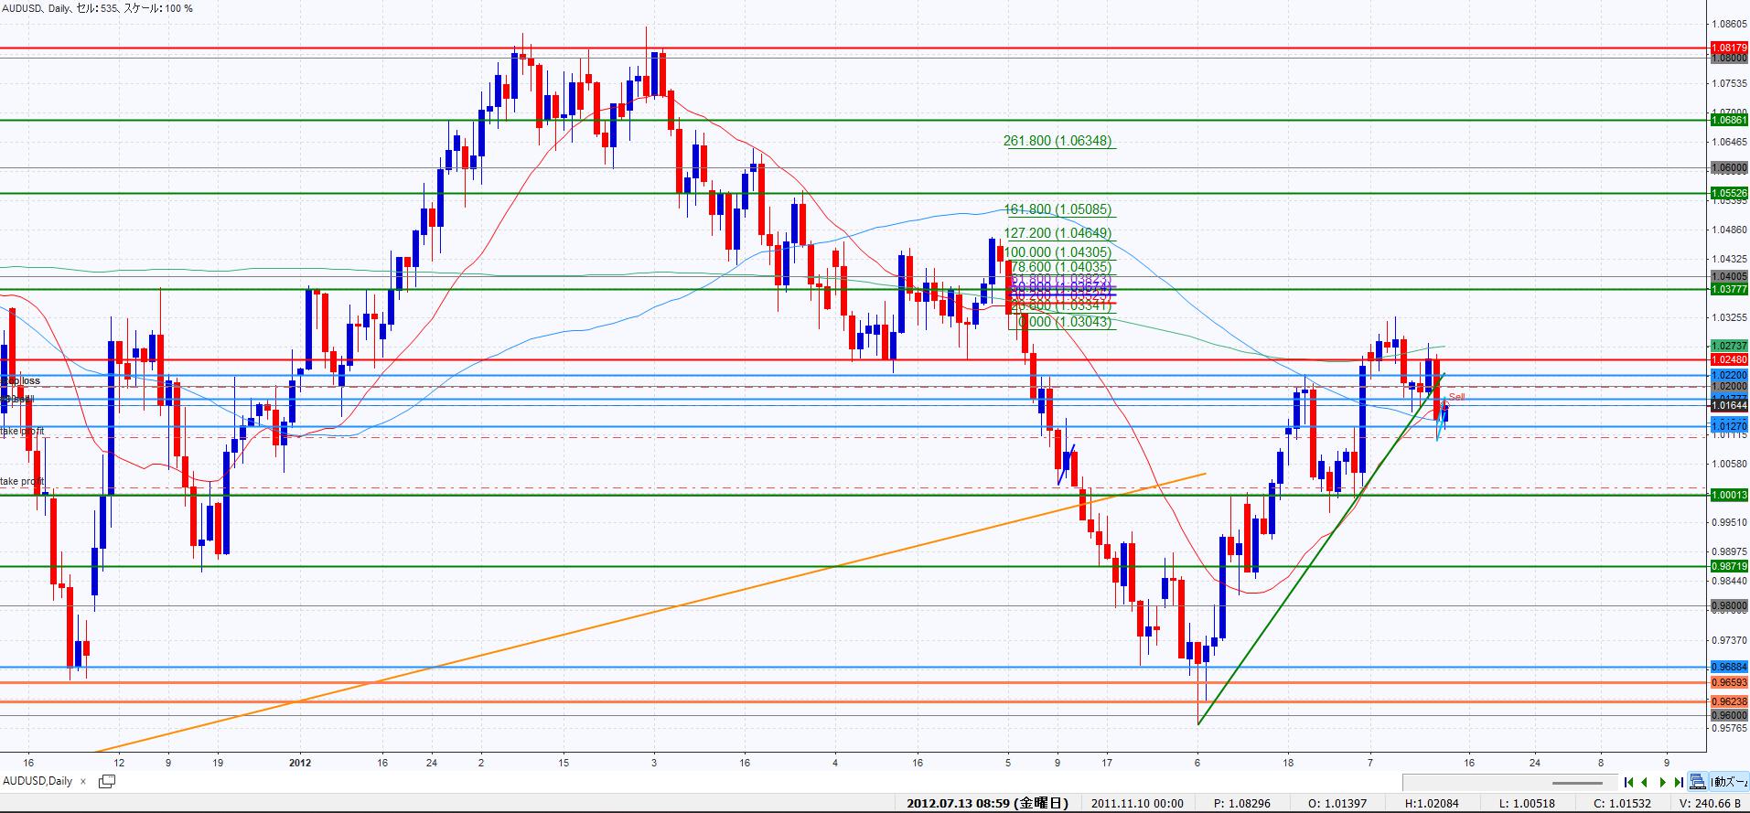The image size is (1750, 813).
Task: Select the red 1.08179 price label on axis
Action: click(x=1728, y=48)
